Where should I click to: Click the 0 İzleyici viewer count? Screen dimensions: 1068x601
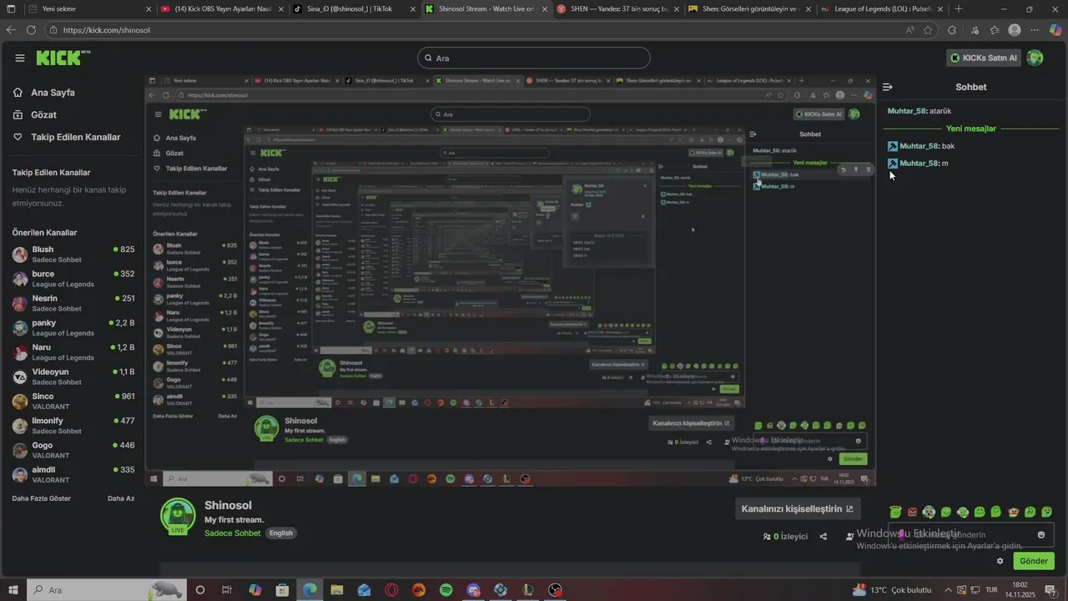(785, 537)
